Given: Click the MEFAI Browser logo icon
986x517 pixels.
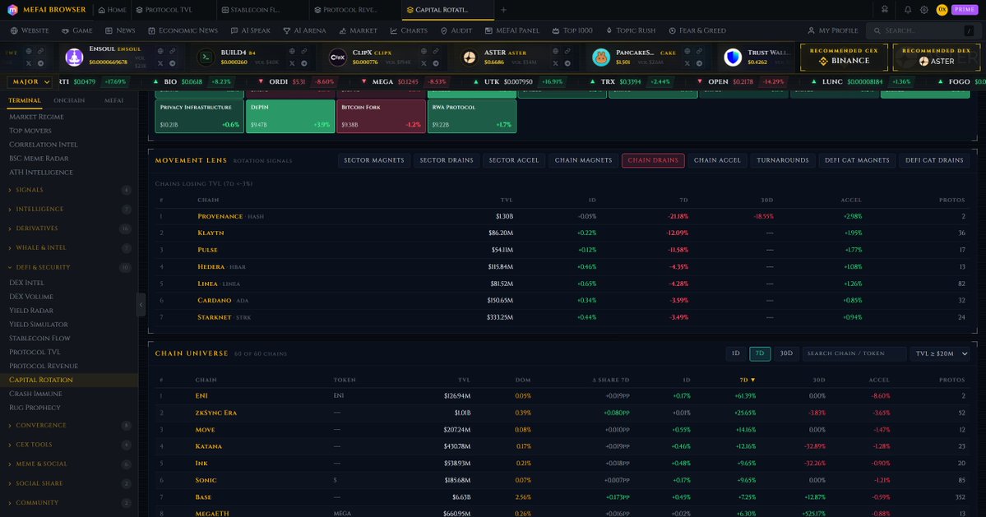Looking at the screenshot, I should click(12, 9).
